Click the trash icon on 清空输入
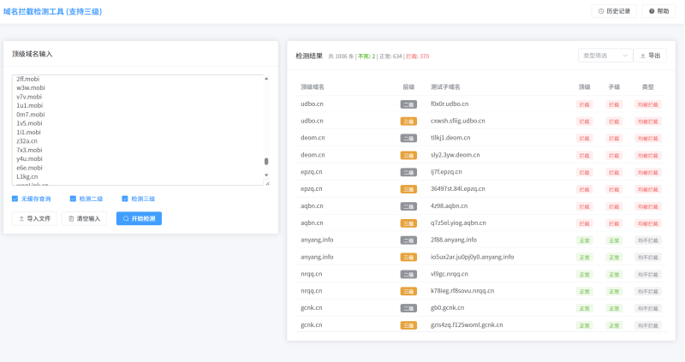This screenshot has width=685, height=362. [x=71, y=218]
